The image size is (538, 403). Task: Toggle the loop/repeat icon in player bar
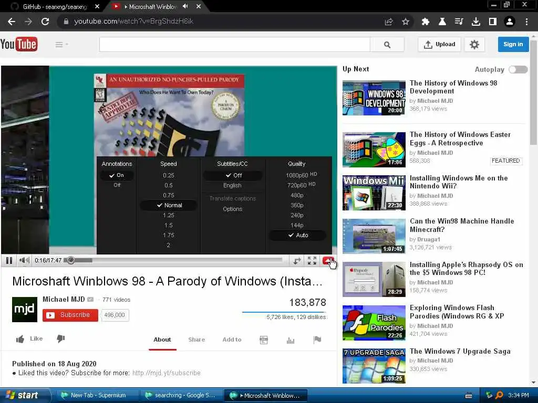pos(297,261)
